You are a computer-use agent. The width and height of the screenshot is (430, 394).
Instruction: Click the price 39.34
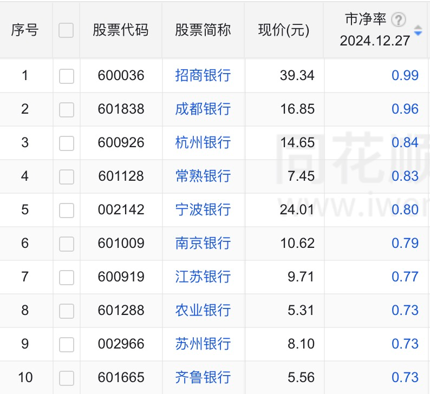297,75
